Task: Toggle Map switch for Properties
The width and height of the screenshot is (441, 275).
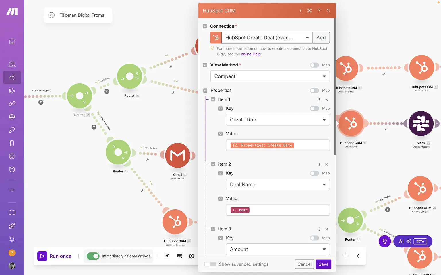Action: (x=314, y=91)
